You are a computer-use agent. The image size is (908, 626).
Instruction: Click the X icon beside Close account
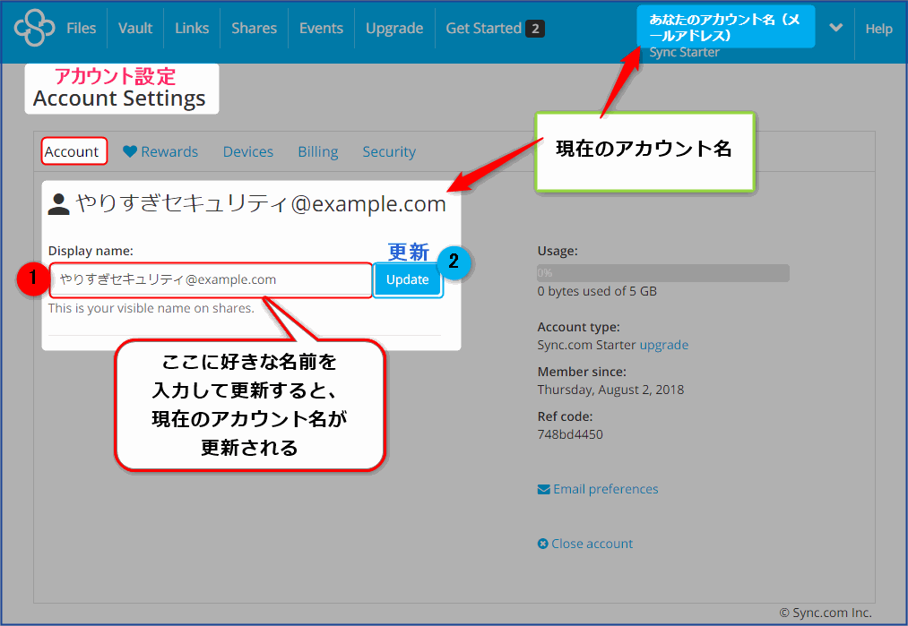(x=542, y=544)
